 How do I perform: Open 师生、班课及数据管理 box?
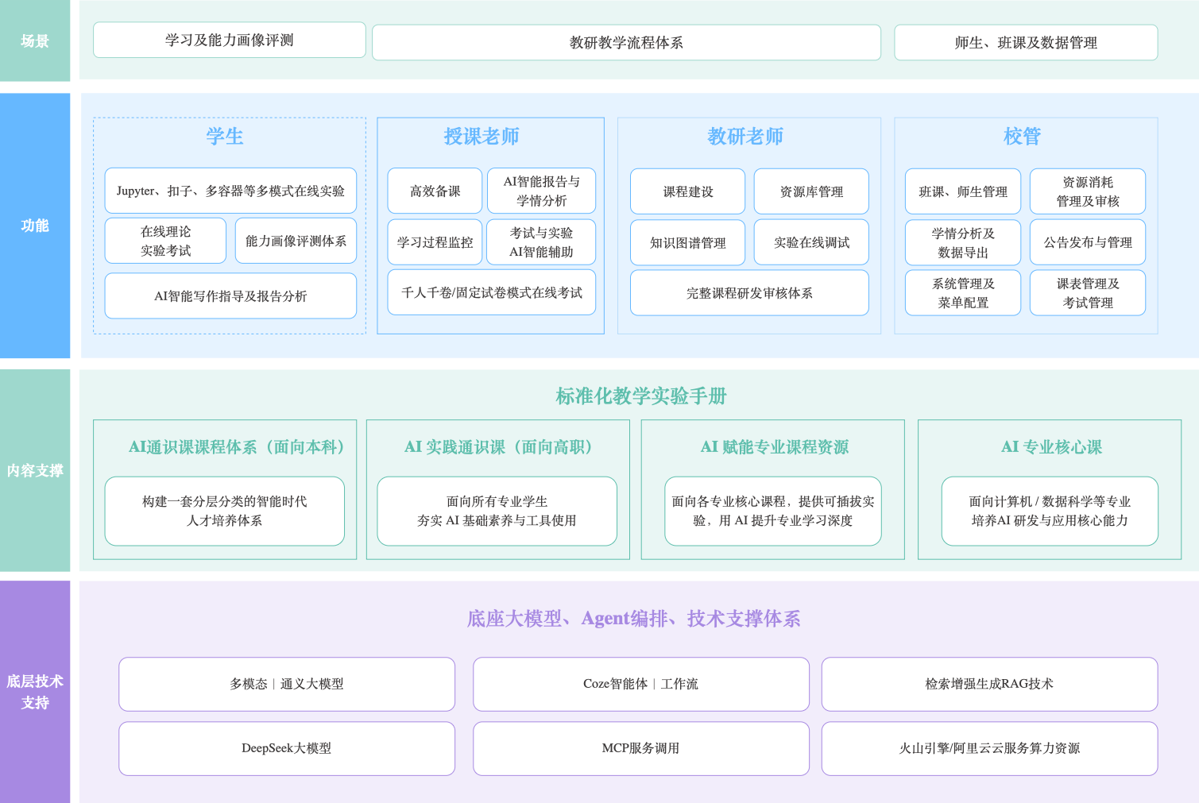pos(1026,43)
